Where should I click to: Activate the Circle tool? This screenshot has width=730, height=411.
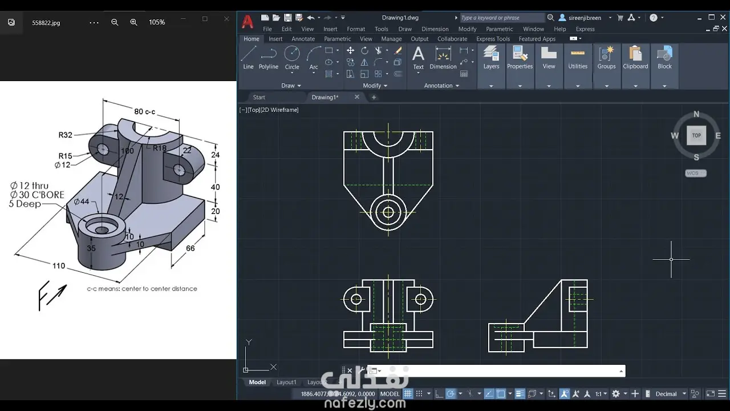[x=292, y=58]
